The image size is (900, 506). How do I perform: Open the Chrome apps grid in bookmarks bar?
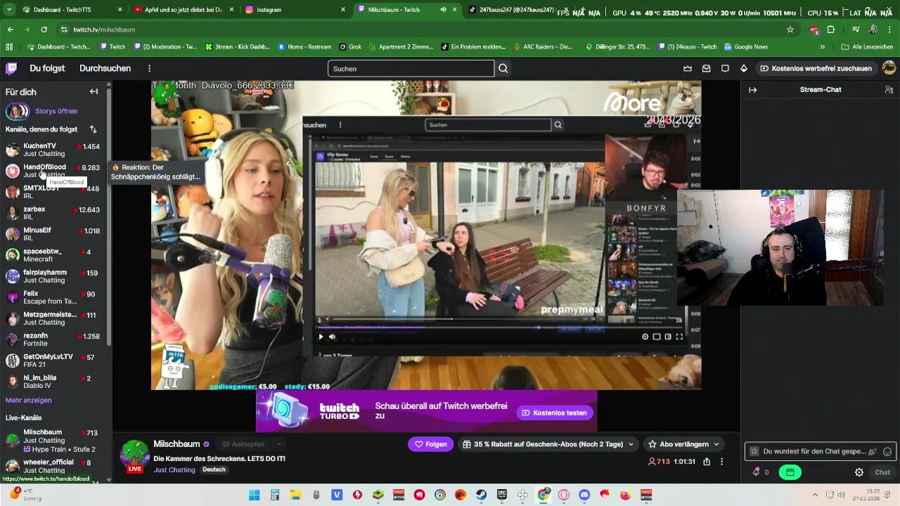(9, 46)
